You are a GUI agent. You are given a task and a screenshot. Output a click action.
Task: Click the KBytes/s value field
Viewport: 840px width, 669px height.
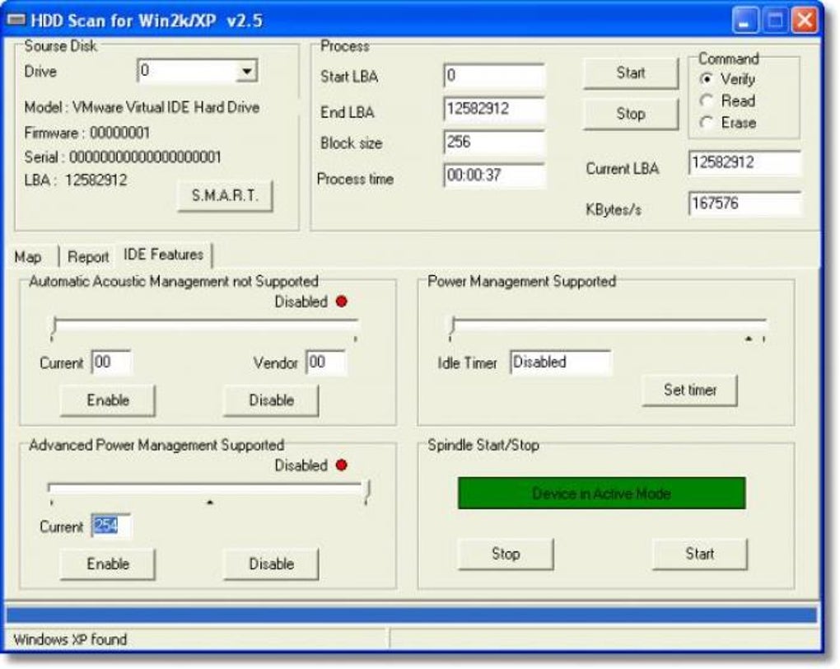click(744, 204)
